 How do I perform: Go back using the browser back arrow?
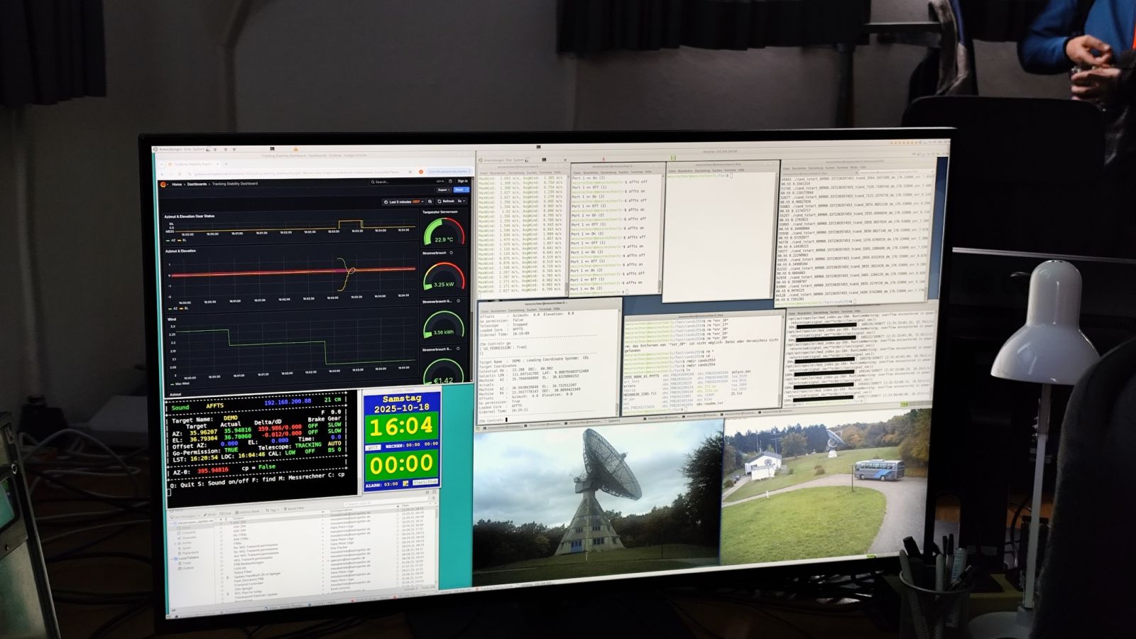pyautogui.click(x=162, y=173)
